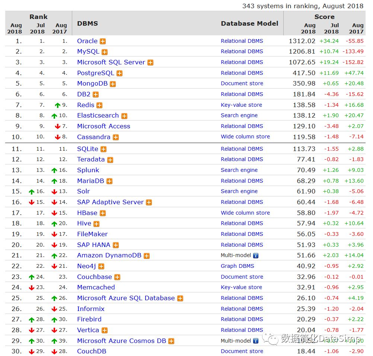The image size is (373, 356).
Task: Click Wide column store in the Cassandra row
Action: (x=245, y=137)
